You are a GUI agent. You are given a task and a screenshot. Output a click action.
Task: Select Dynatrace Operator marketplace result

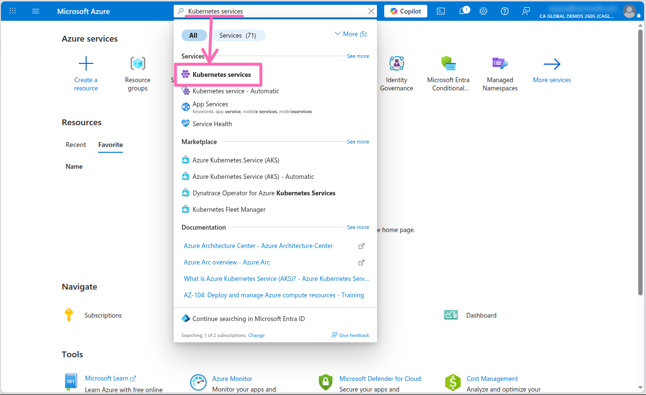pos(259,193)
